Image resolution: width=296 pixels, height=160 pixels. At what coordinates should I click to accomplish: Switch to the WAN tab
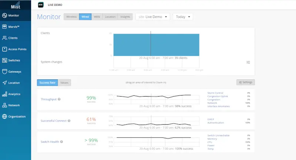pyautogui.click(x=97, y=17)
